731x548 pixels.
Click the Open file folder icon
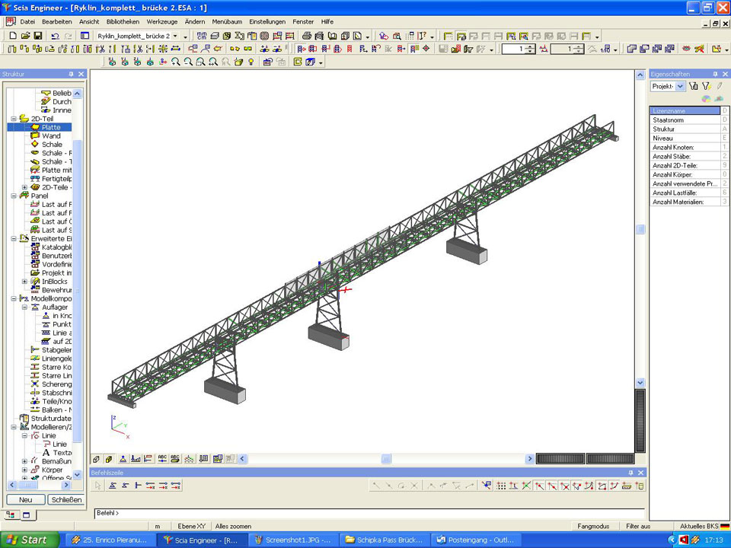click(25, 36)
